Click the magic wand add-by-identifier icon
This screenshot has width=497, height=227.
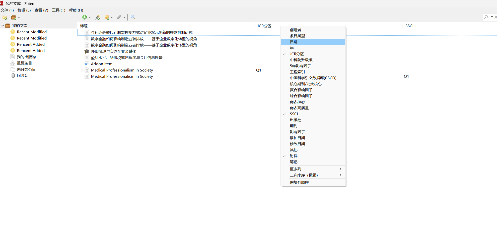point(97,17)
